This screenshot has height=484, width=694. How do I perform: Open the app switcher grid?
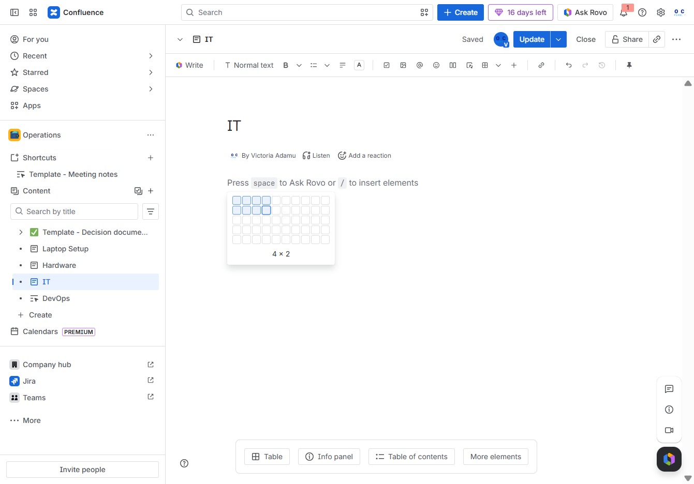point(33,12)
